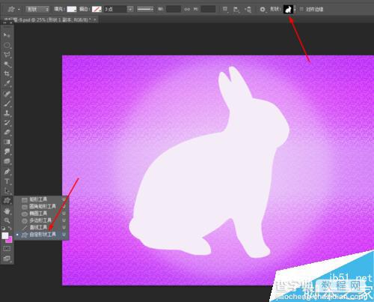
Task: Click the stroke width field showing 3点
Action: (x=115, y=10)
